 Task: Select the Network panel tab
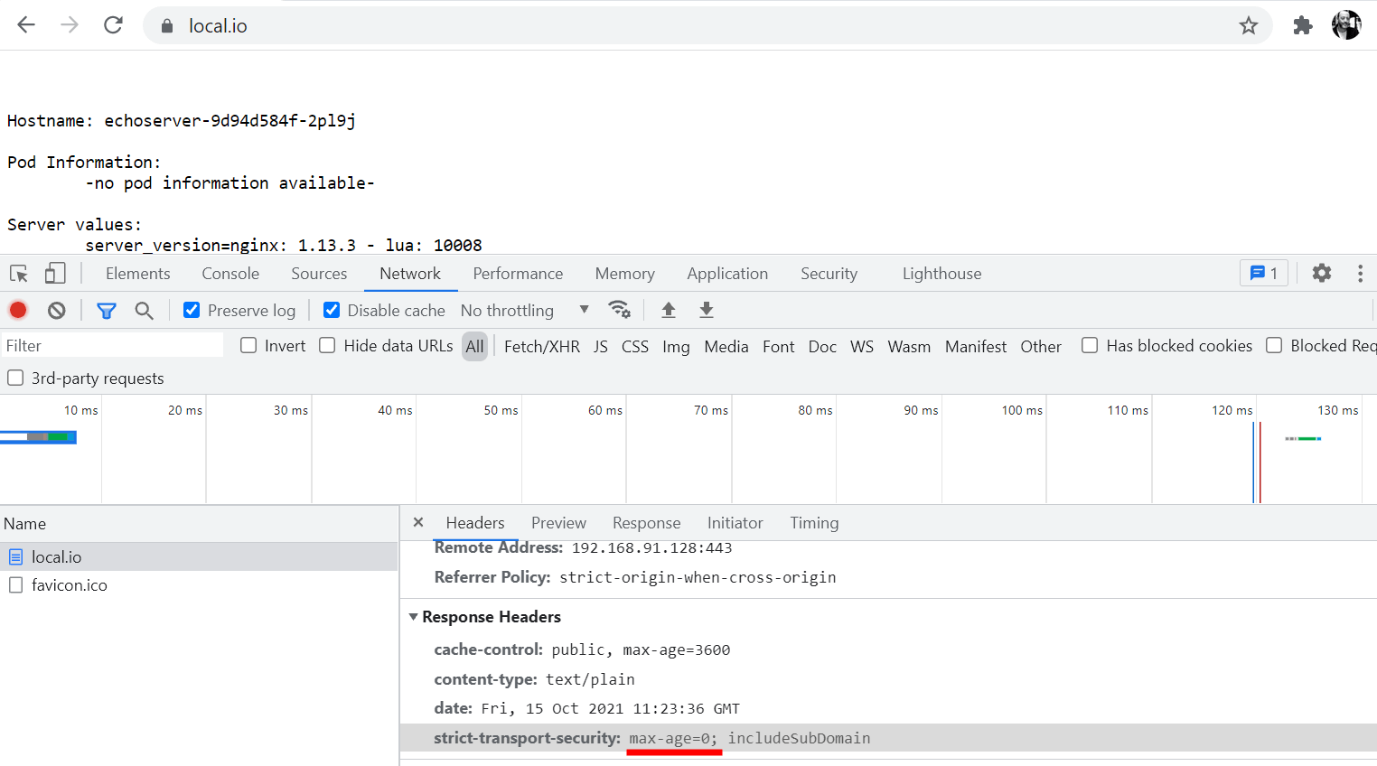coord(410,273)
